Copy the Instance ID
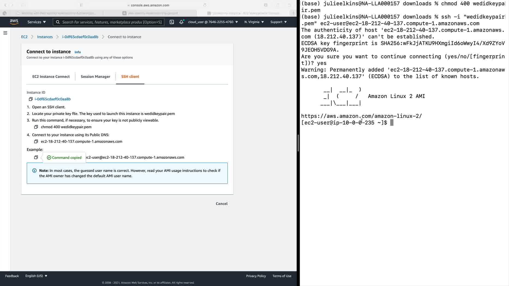This screenshot has height=286, width=509. pyautogui.click(x=31, y=99)
